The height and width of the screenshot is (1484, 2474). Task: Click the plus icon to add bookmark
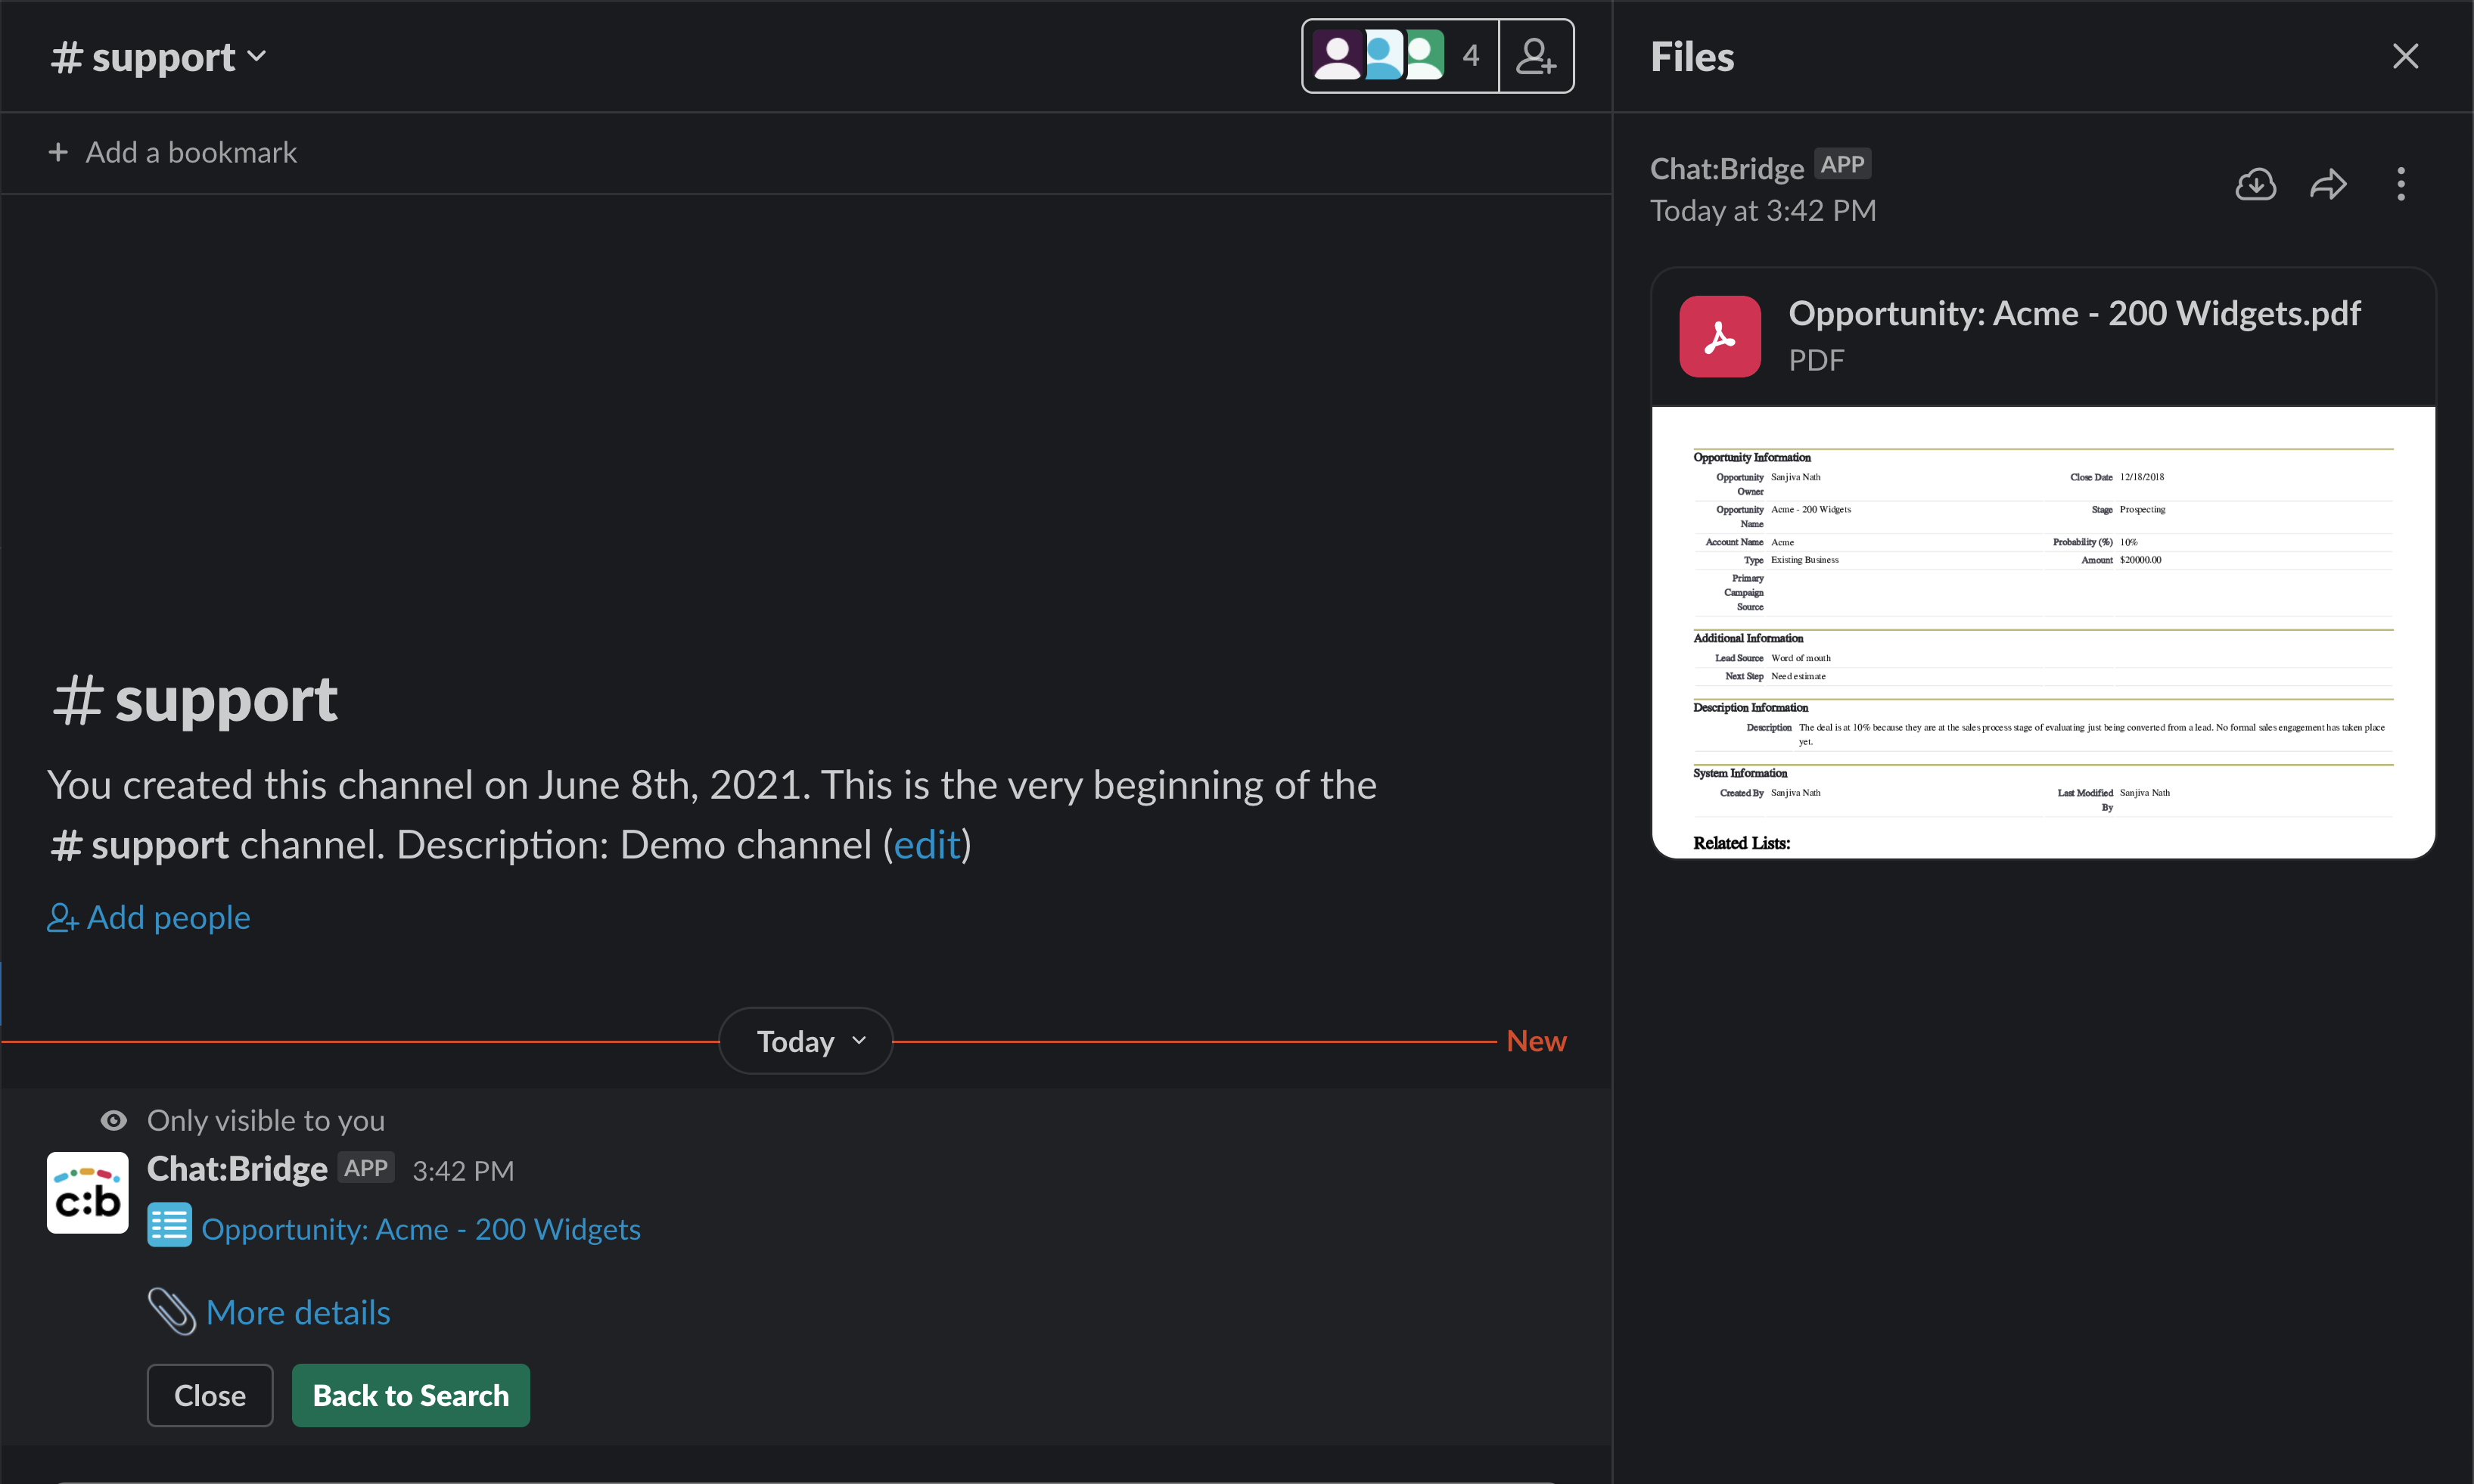point(58,152)
